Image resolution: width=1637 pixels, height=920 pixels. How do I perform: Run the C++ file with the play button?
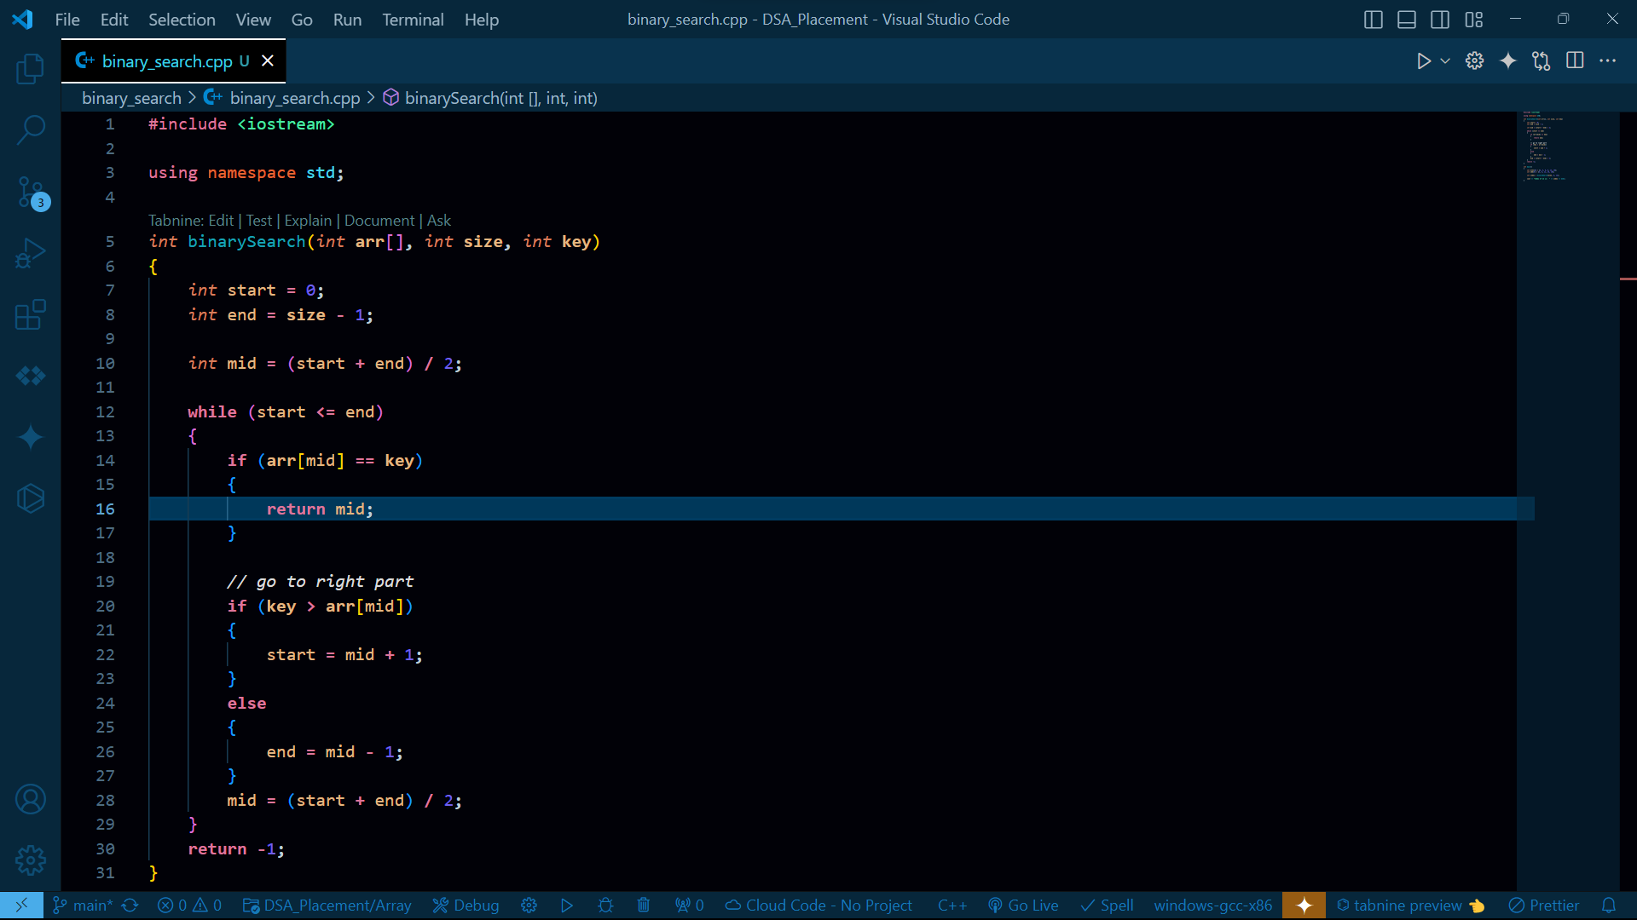(1423, 60)
